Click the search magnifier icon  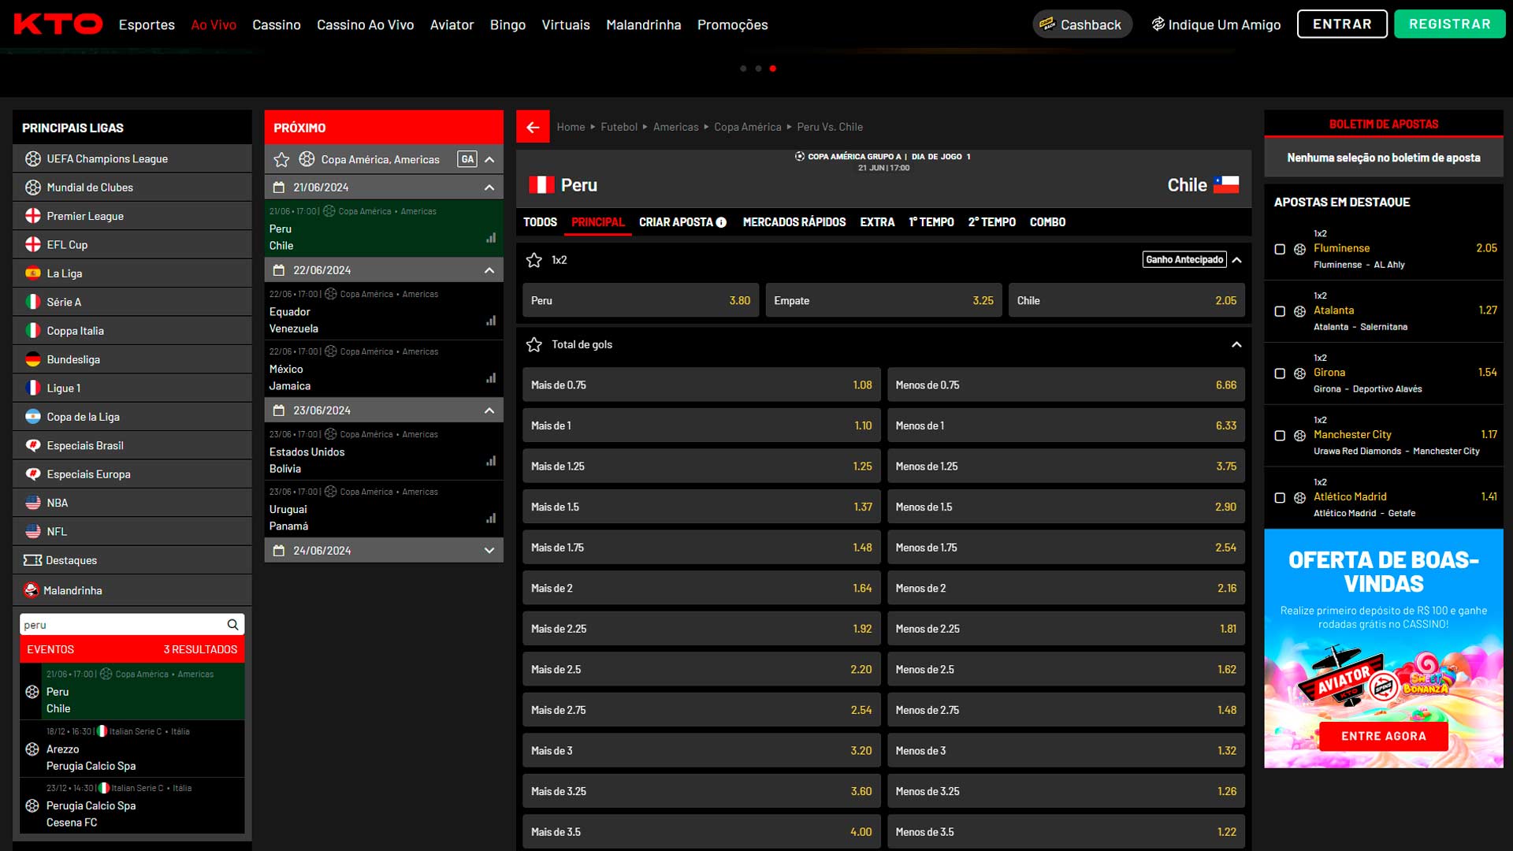pyautogui.click(x=232, y=625)
